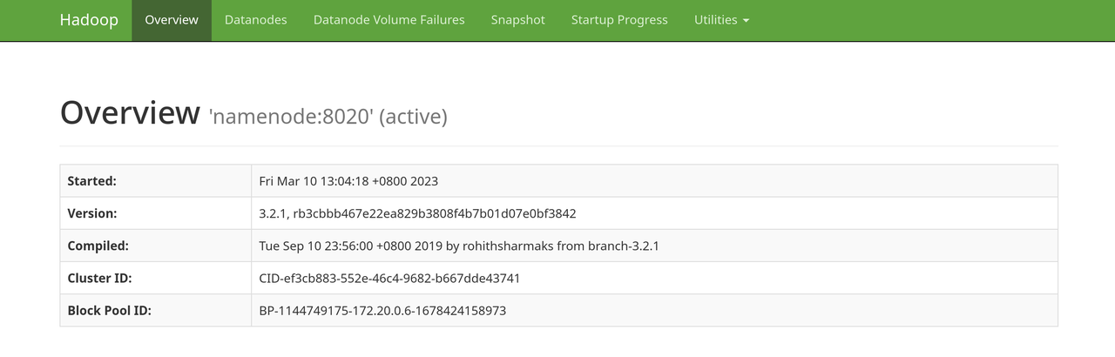Click the caret arrow beside Utilities
Viewport: 1115px width, 357px height.
click(x=746, y=21)
